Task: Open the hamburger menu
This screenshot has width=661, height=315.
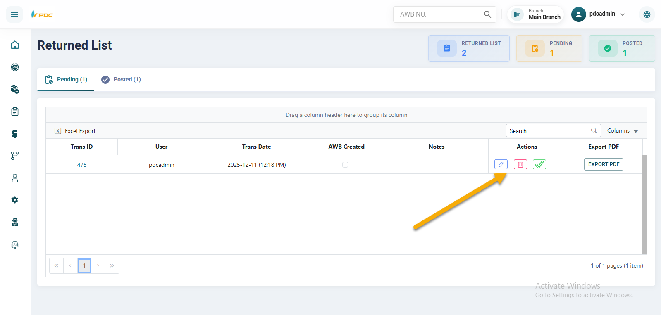Action: coord(14,14)
